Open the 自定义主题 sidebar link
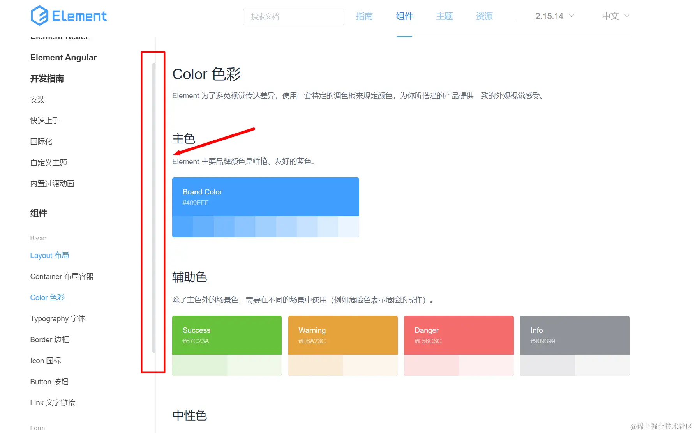Image resolution: width=695 pixels, height=433 pixels. 49,163
